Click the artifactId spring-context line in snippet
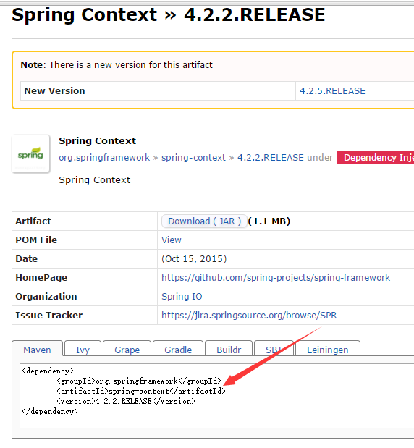 [x=141, y=391]
